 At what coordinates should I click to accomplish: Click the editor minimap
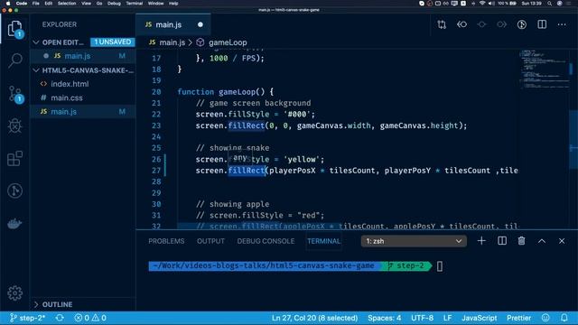coord(544,70)
